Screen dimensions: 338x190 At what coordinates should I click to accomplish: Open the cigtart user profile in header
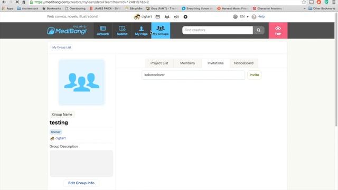pos(143,16)
